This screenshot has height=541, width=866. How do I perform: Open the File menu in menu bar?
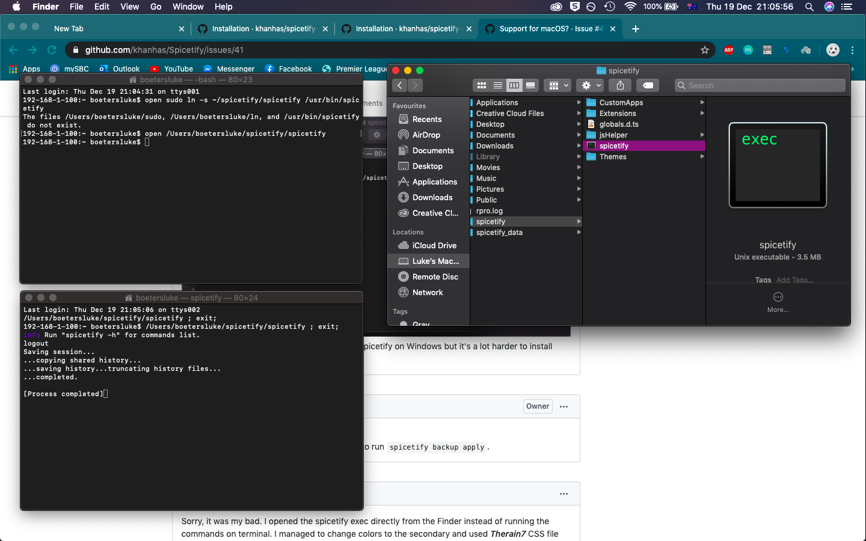pyautogui.click(x=76, y=7)
